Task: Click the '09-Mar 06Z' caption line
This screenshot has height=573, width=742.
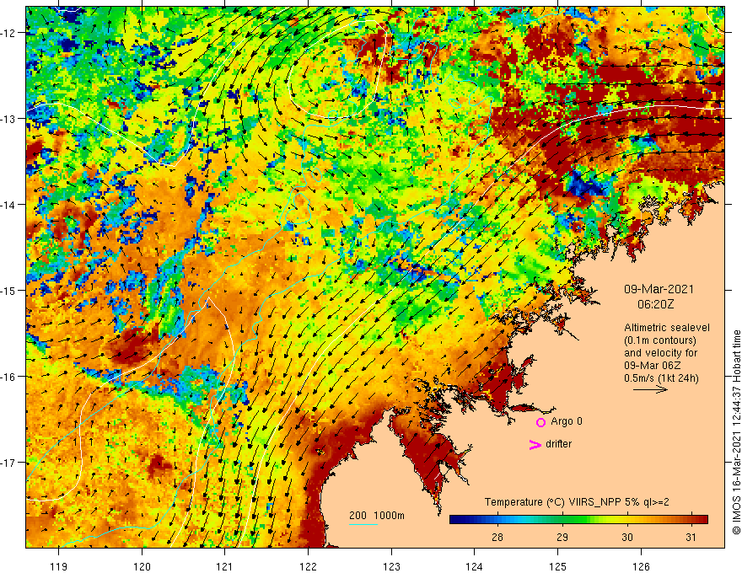Action: click(654, 366)
